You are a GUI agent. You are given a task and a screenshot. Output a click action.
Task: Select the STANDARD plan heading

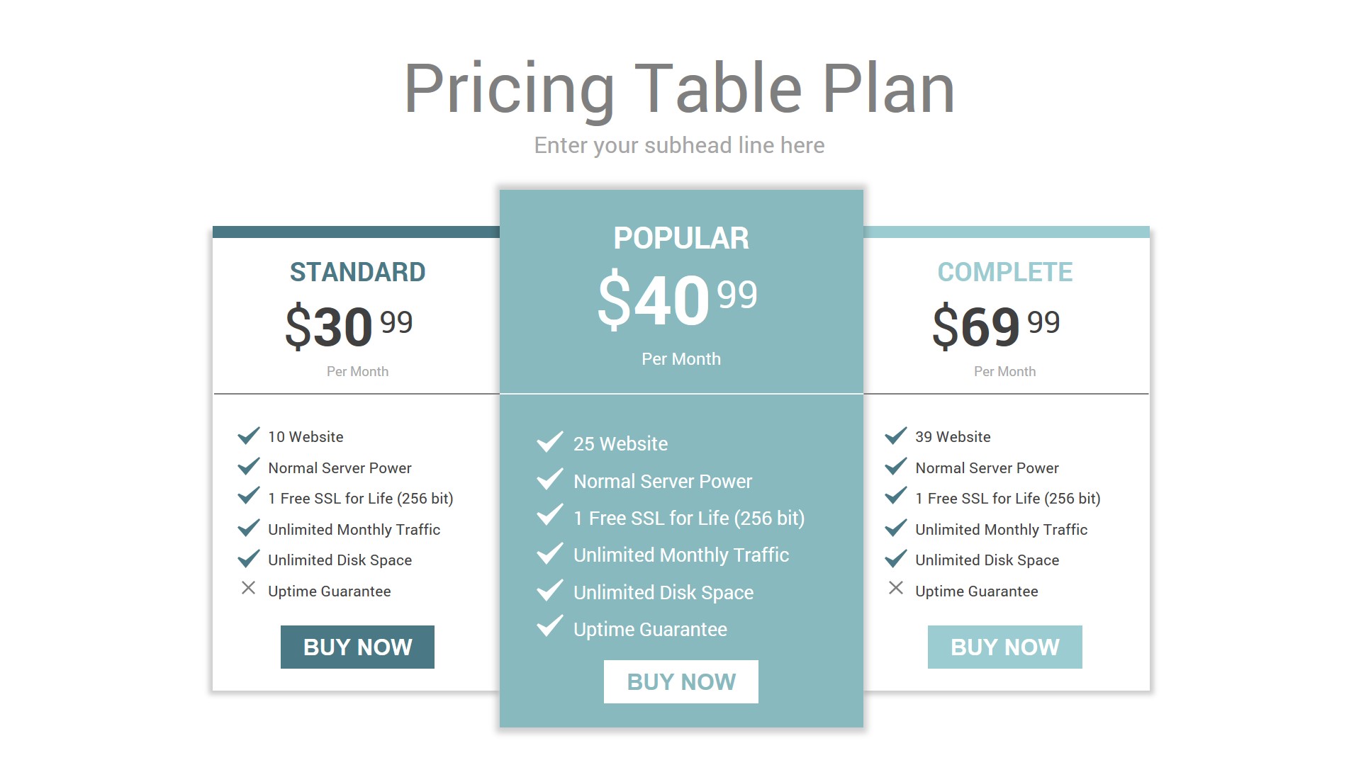tap(357, 272)
